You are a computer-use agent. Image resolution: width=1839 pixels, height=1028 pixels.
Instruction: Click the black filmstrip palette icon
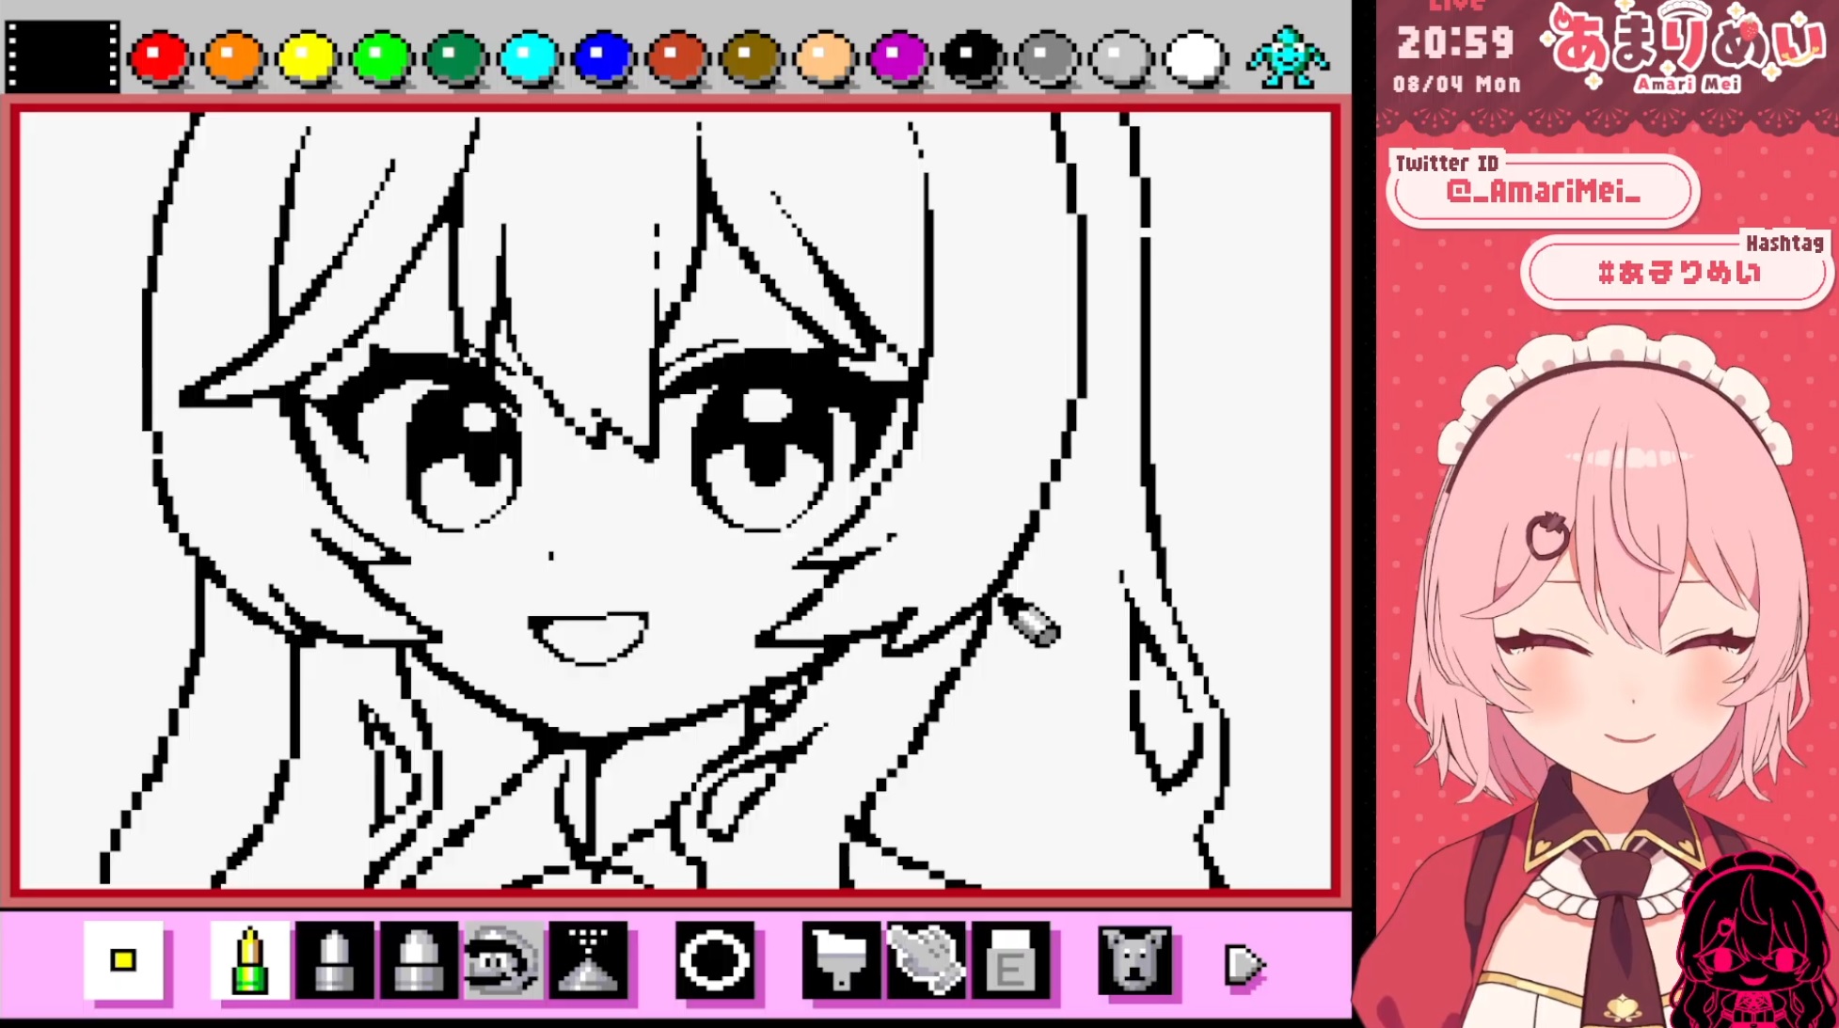coord(62,56)
